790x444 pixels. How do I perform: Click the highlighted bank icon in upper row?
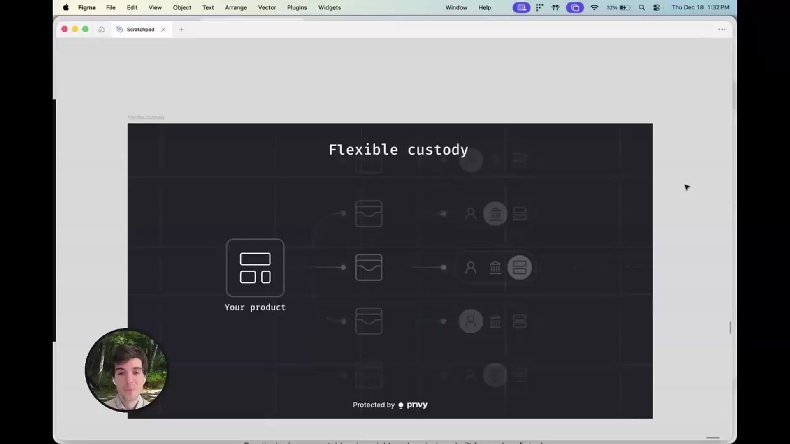click(x=495, y=214)
